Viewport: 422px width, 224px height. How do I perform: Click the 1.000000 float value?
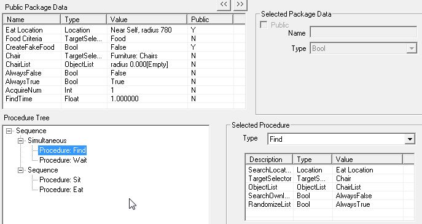point(124,99)
